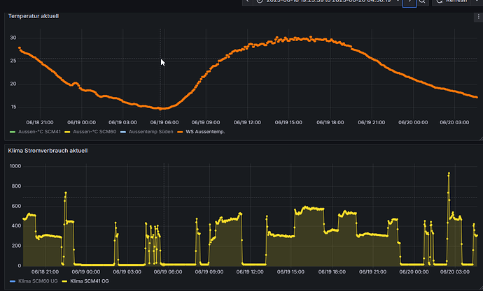Shift time range forward with right arrow
This screenshot has width=483, height=291.
tap(409, 2)
